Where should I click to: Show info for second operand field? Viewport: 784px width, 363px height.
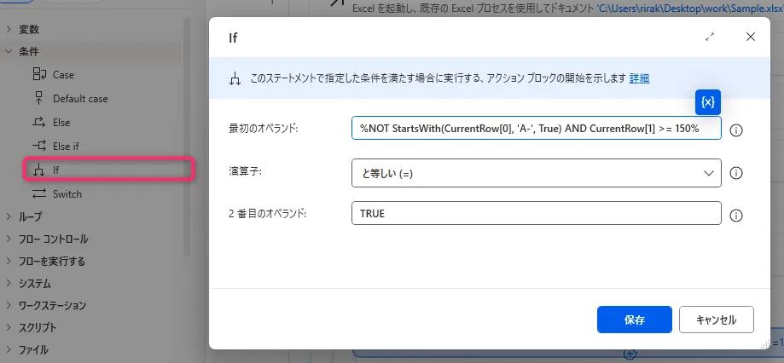coord(737,215)
